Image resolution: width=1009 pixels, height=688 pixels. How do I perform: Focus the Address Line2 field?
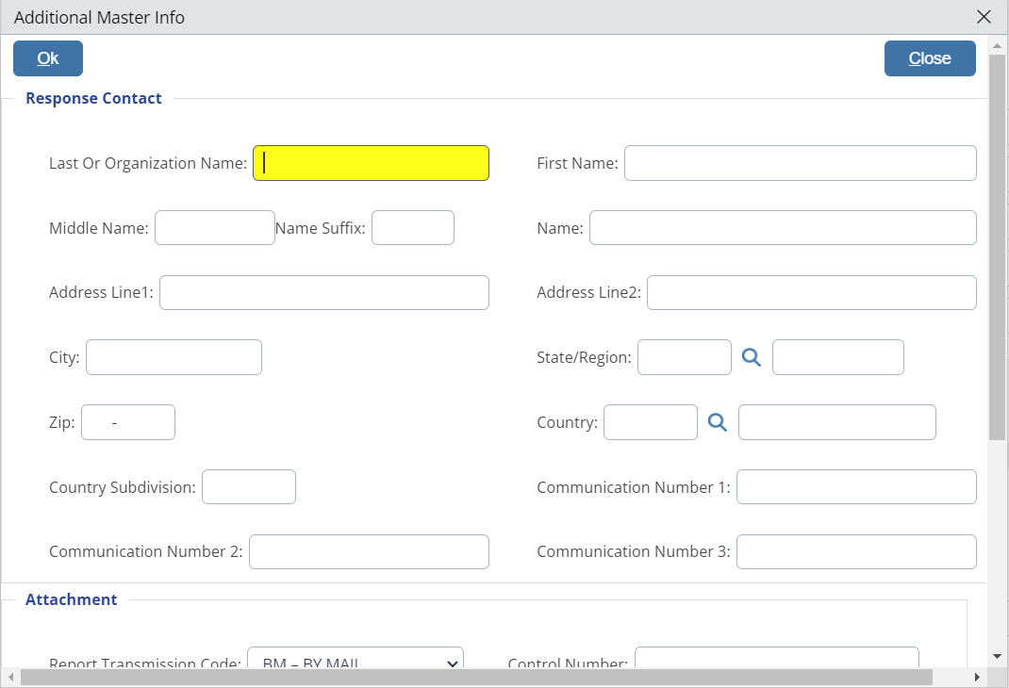coord(811,293)
